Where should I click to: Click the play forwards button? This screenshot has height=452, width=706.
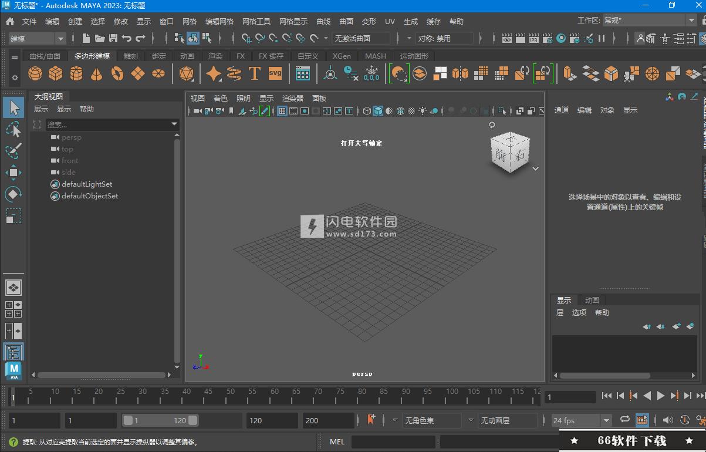(x=661, y=396)
